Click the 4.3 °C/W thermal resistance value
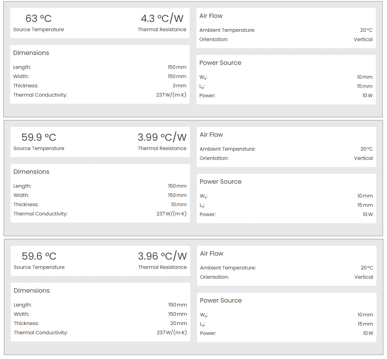The width and height of the screenshot is (387, 359). point(162,19)
